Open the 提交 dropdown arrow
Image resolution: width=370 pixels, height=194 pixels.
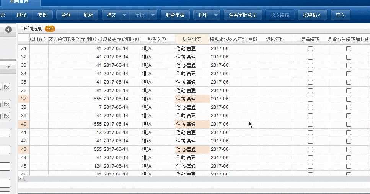click(125, 15)
